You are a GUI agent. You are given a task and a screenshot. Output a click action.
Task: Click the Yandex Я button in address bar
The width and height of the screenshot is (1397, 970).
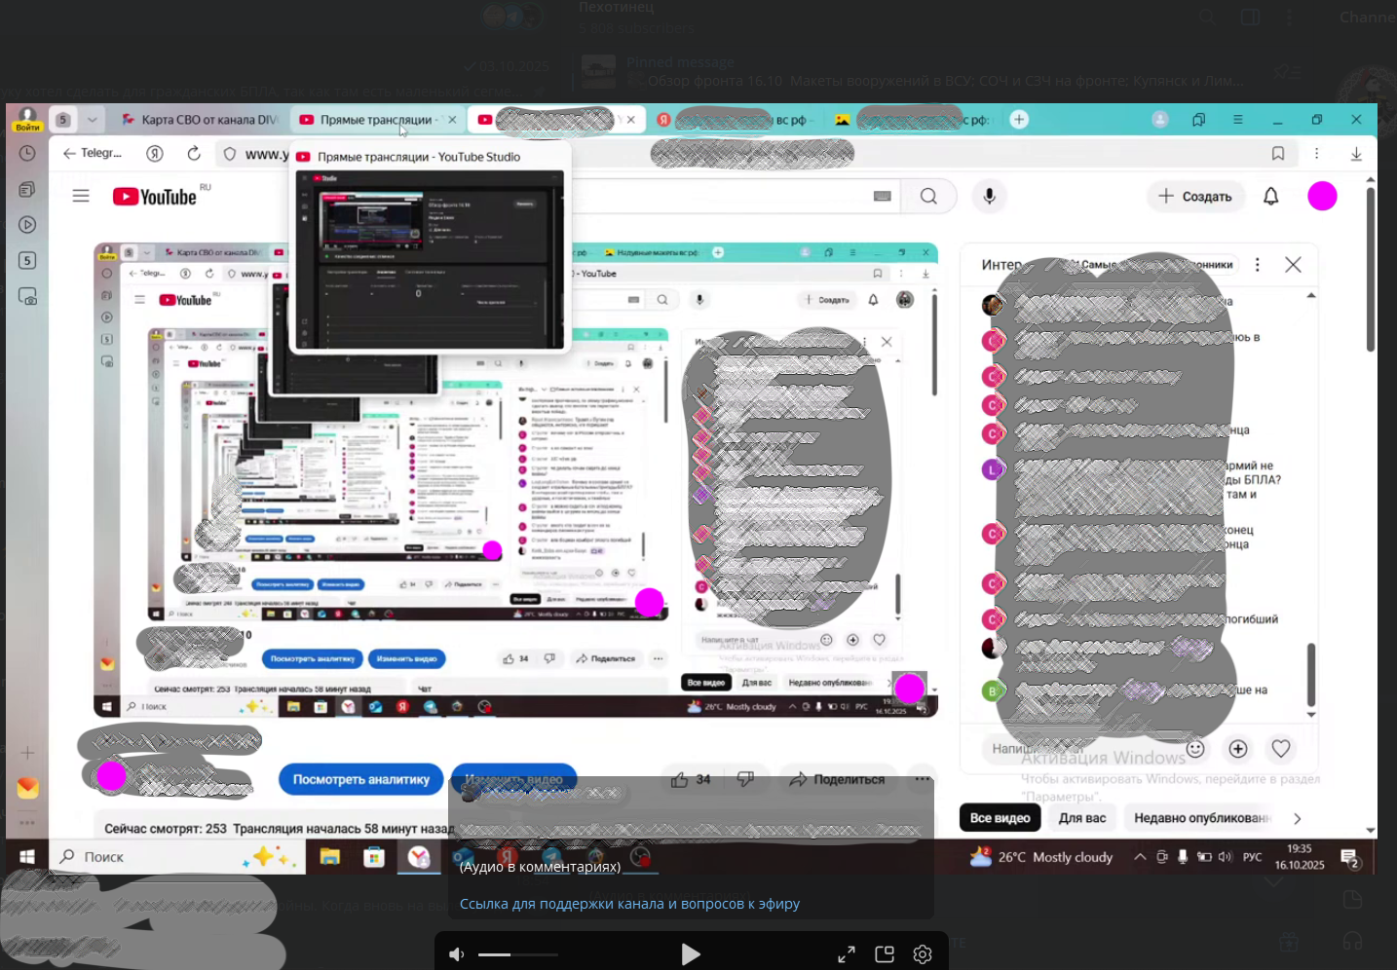point(155,153)
